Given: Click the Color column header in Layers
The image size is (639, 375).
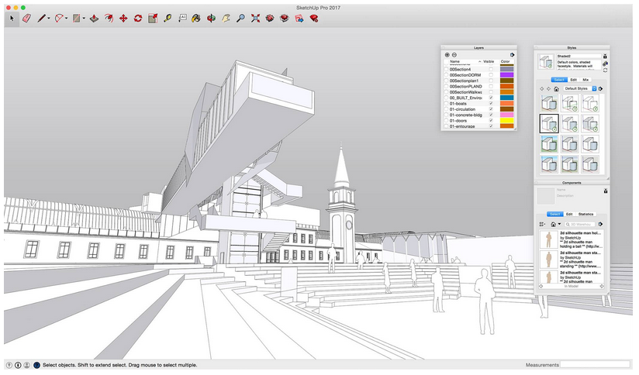Looking at the screenshot, I should 506,61.
